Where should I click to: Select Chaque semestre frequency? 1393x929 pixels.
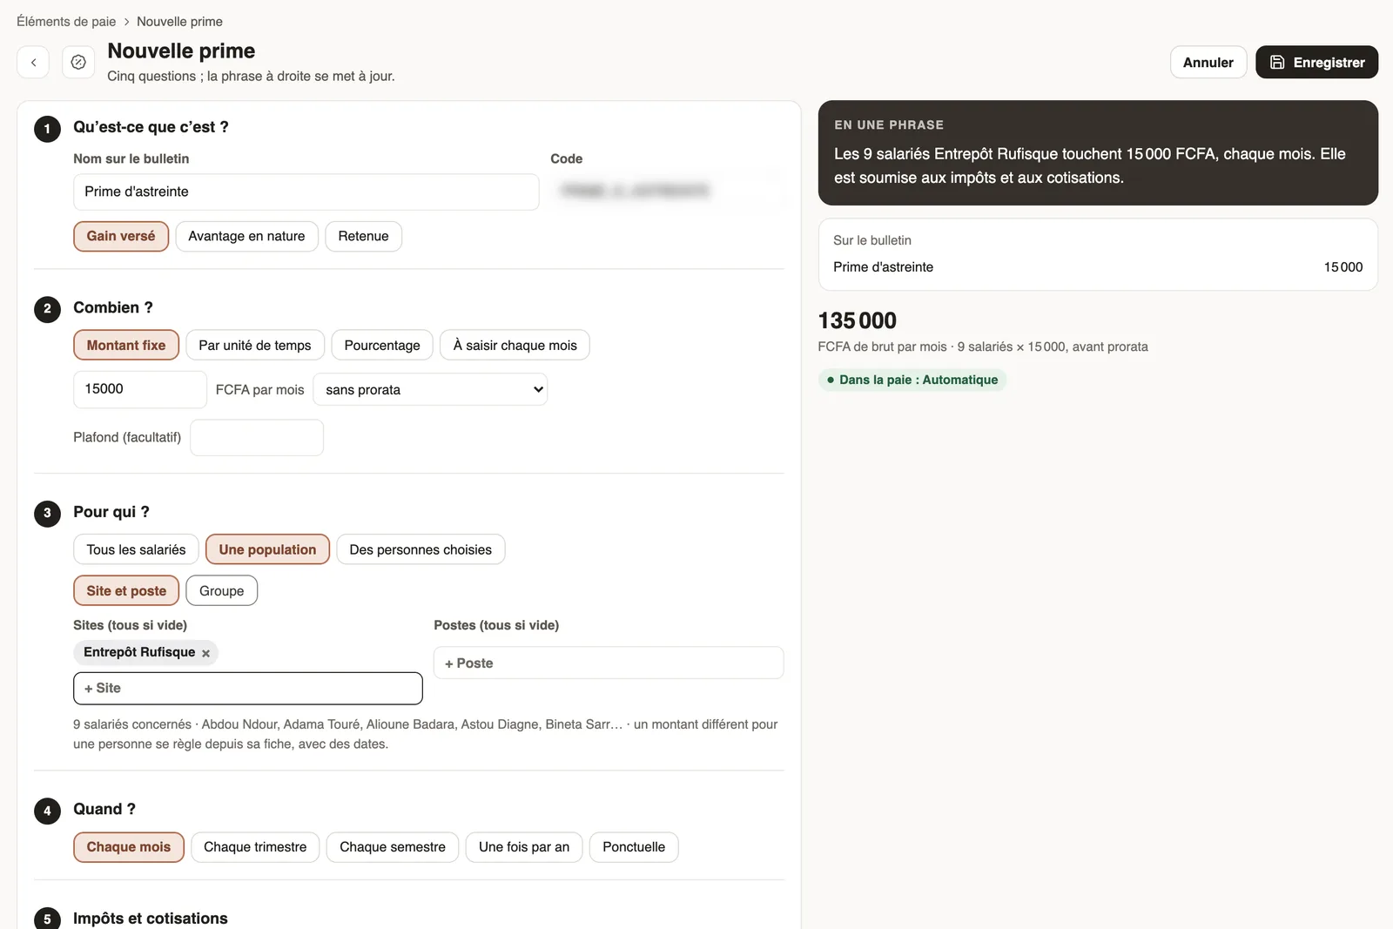393,847
